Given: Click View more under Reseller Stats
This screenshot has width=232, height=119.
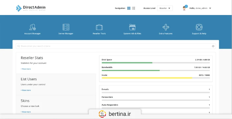Looking at the screenshot, I should [x=26, y=69].
